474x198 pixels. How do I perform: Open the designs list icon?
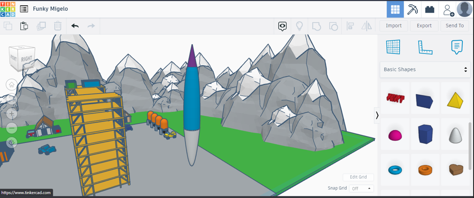pos(24,9)
